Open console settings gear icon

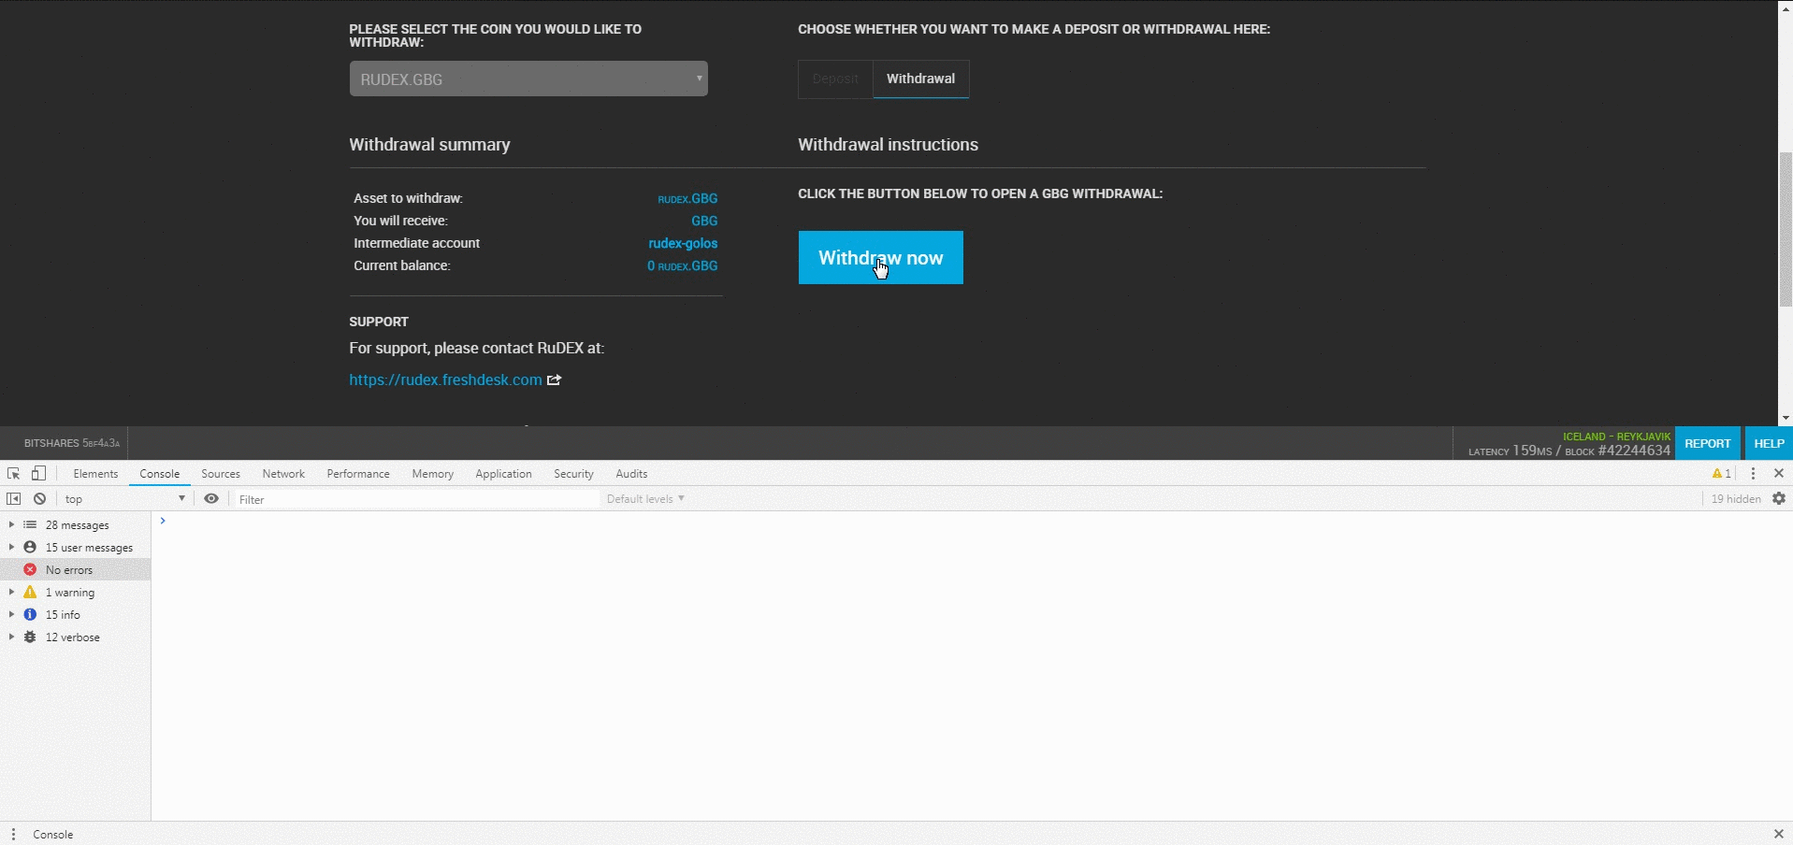pos(1779,499)
